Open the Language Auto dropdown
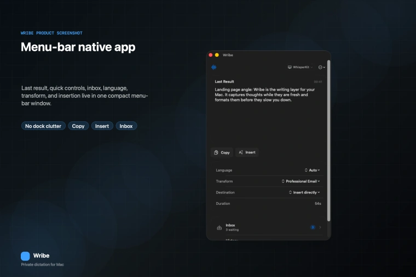The image size is (416, 277). 312,170
